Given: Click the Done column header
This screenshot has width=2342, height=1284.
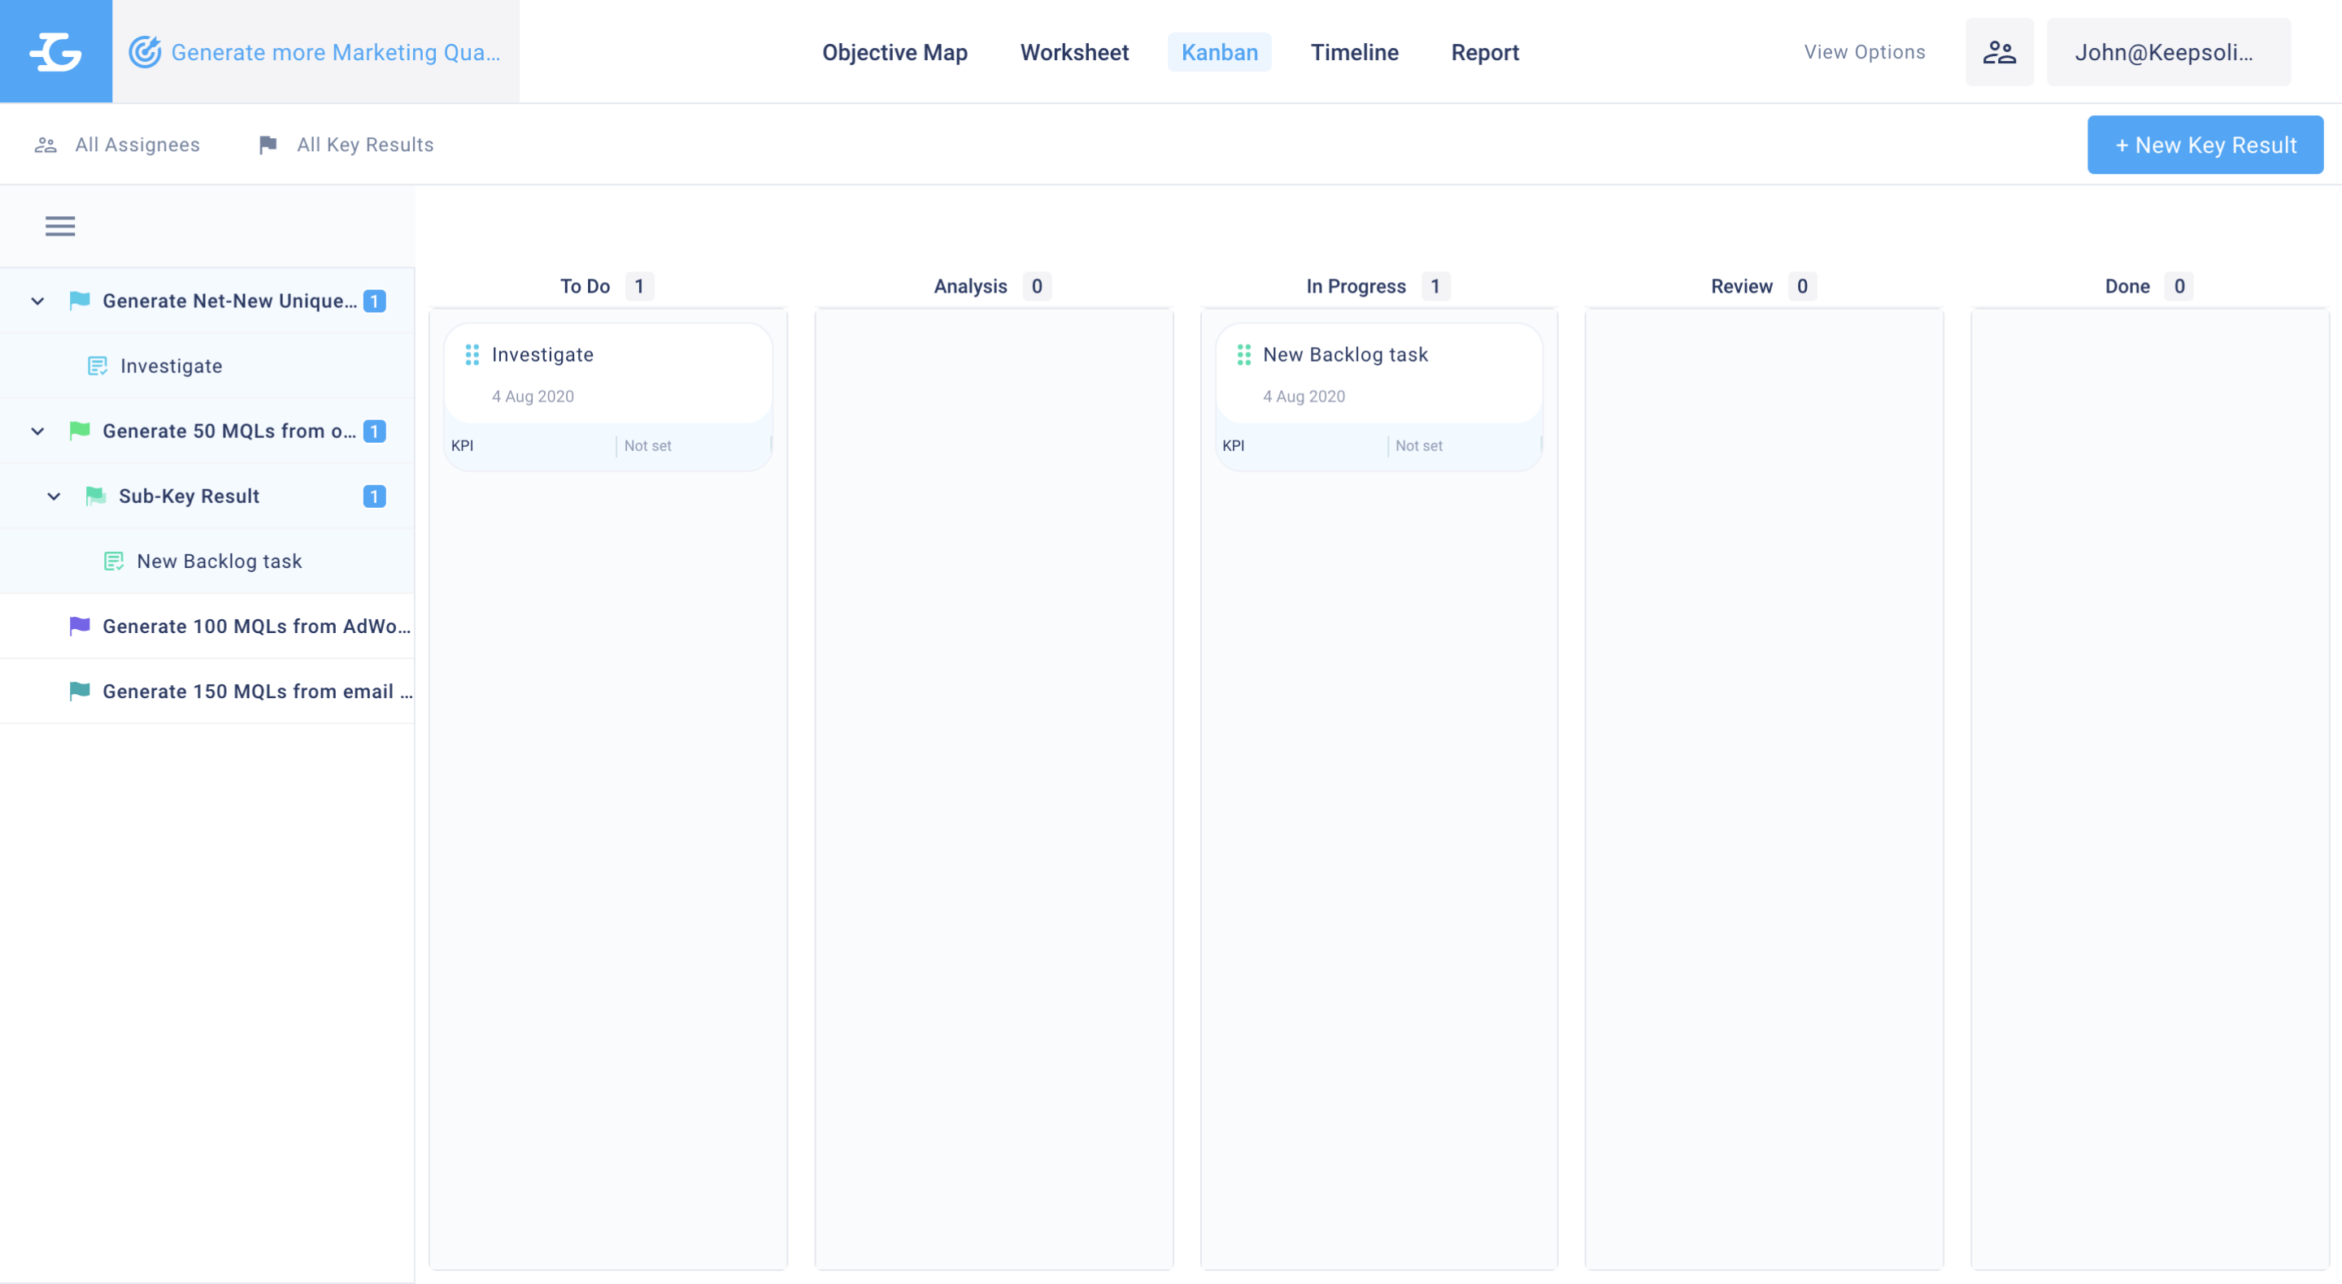Looking at the screenshot, I should click(2127, 286).
